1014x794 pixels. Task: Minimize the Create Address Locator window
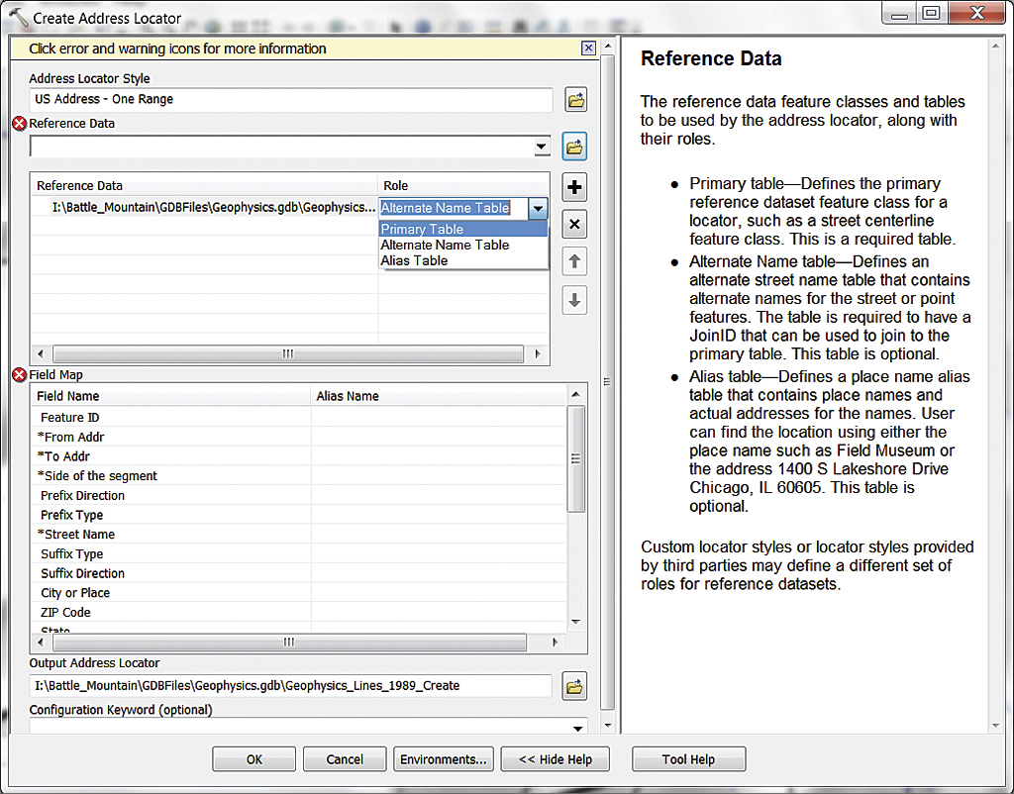899,14
